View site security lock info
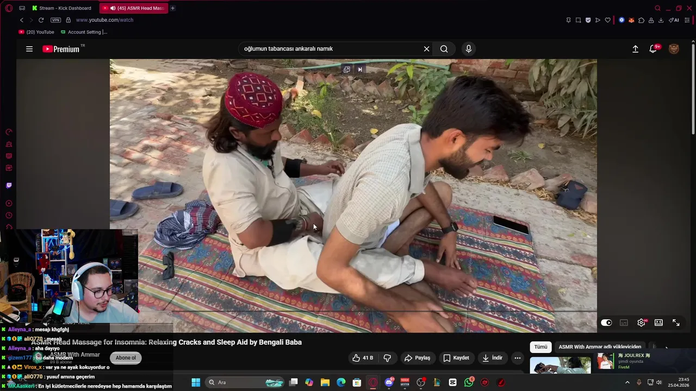 coord(68,20)
